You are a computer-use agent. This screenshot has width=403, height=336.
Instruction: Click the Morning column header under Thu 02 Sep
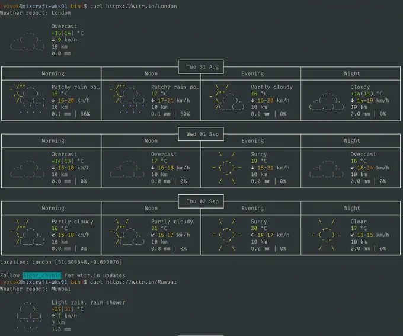coord(53,208)
